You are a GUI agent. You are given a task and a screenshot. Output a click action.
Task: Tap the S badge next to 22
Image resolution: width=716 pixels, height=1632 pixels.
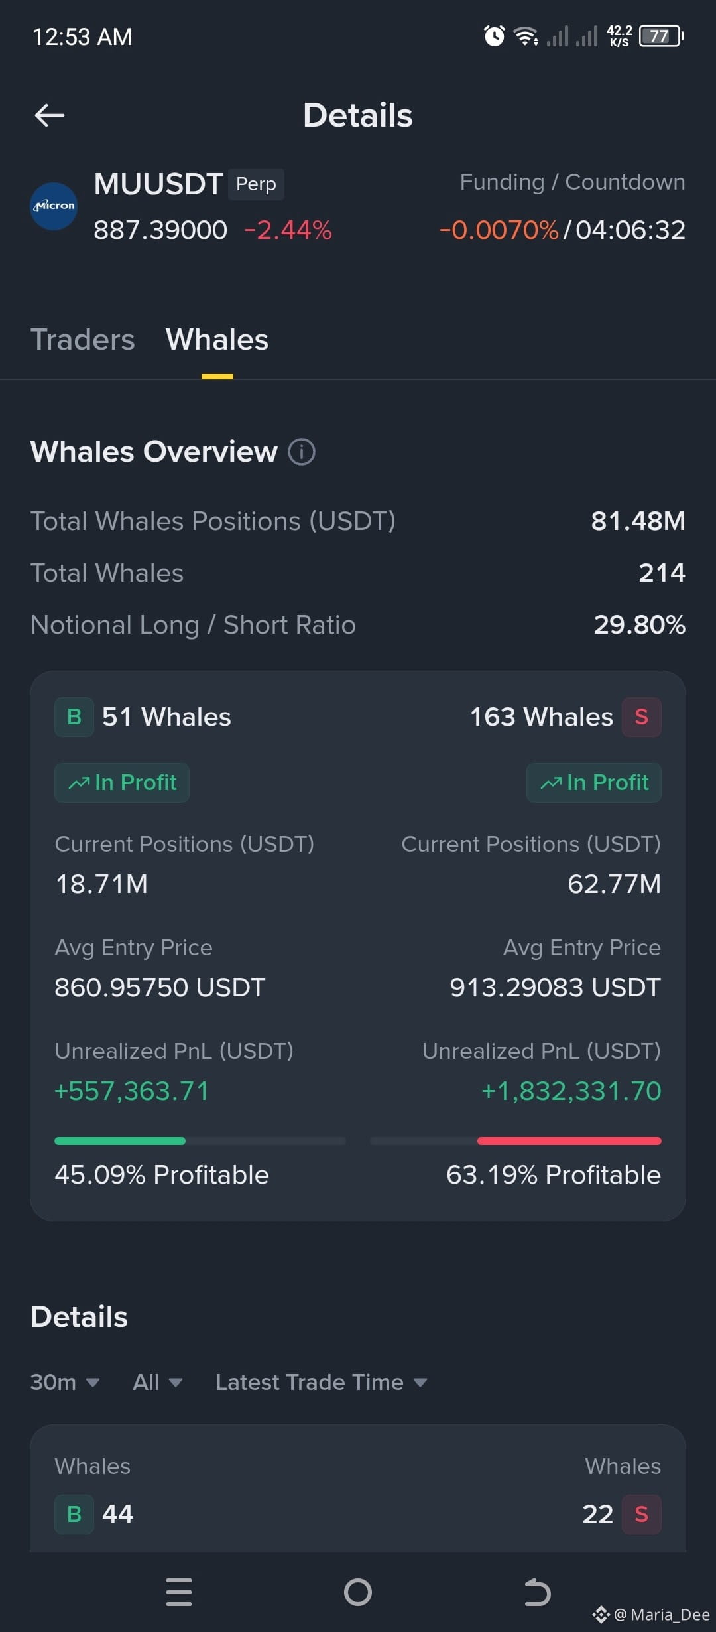point(641,1514)
